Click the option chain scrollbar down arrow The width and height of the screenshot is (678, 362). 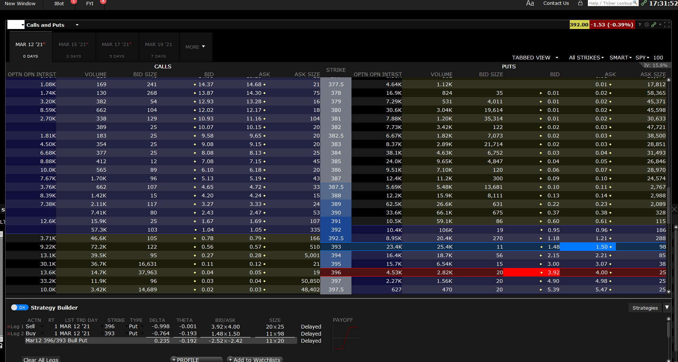[x=669, y=292]
